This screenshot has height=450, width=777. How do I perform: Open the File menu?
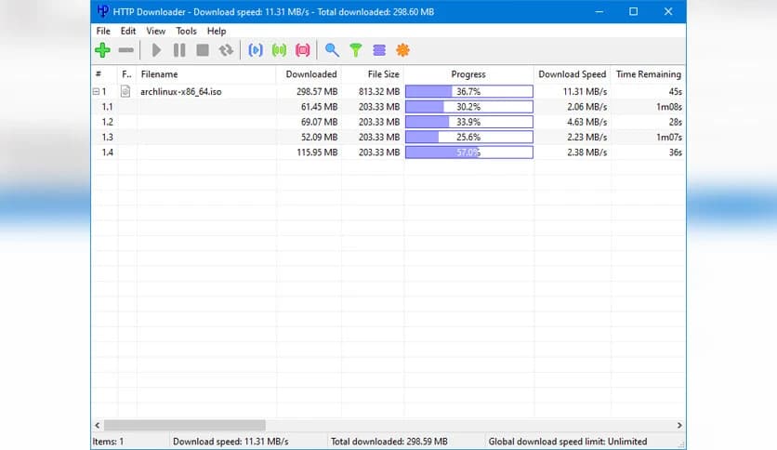tap(103, 31)
